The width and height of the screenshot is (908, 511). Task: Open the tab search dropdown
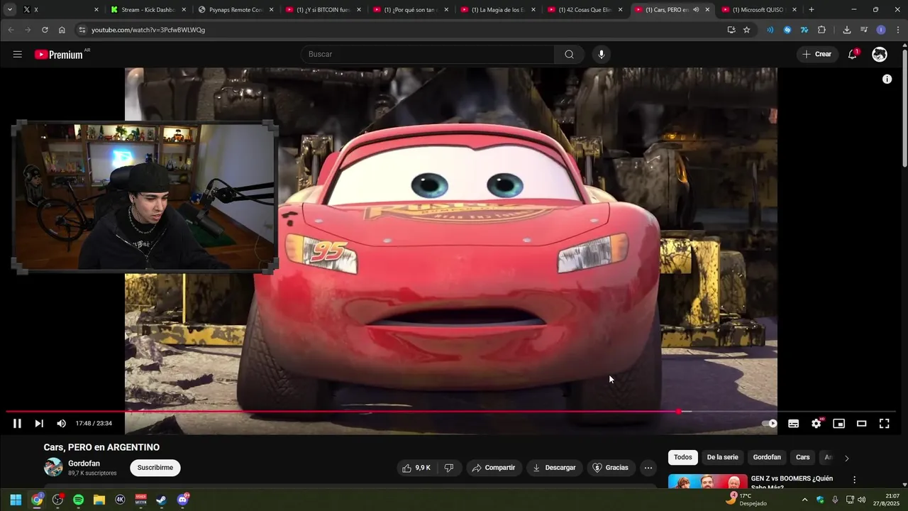click(9, 9)
